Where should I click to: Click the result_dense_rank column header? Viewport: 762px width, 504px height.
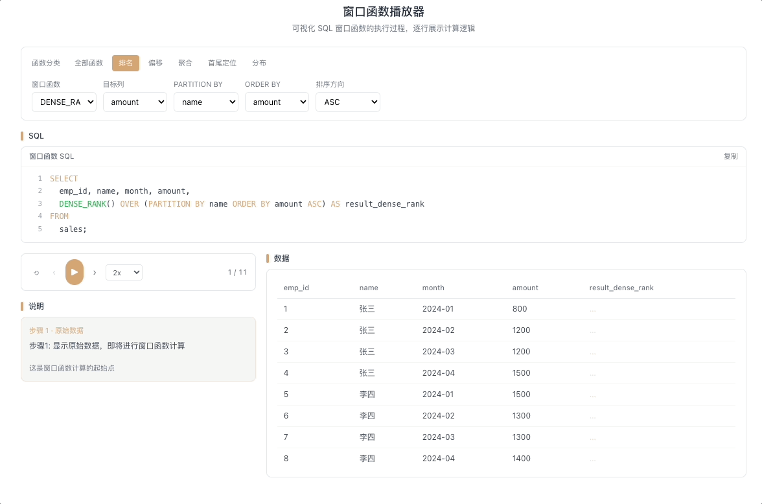[621, 288]
